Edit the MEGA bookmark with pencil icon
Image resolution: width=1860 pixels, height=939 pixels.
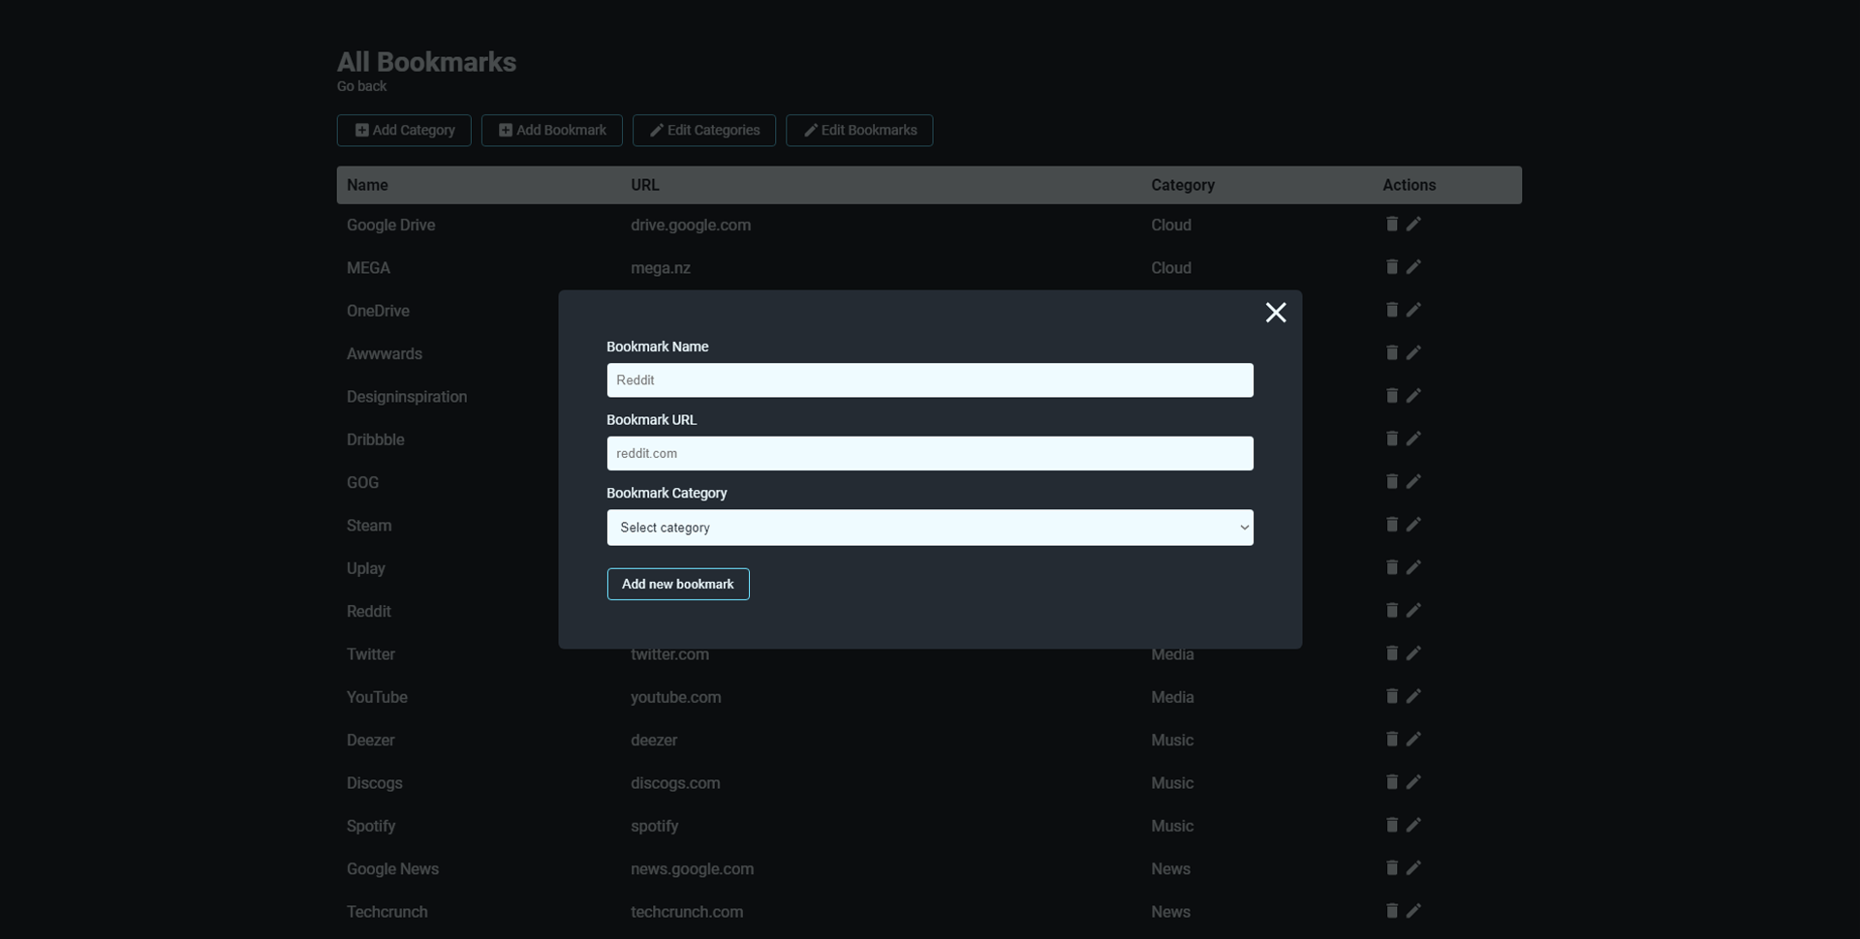[x=1413, y=267]
